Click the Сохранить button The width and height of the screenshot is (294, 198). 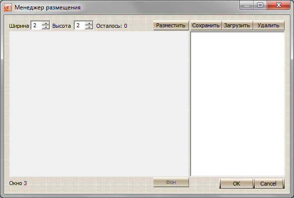[206, 25]
